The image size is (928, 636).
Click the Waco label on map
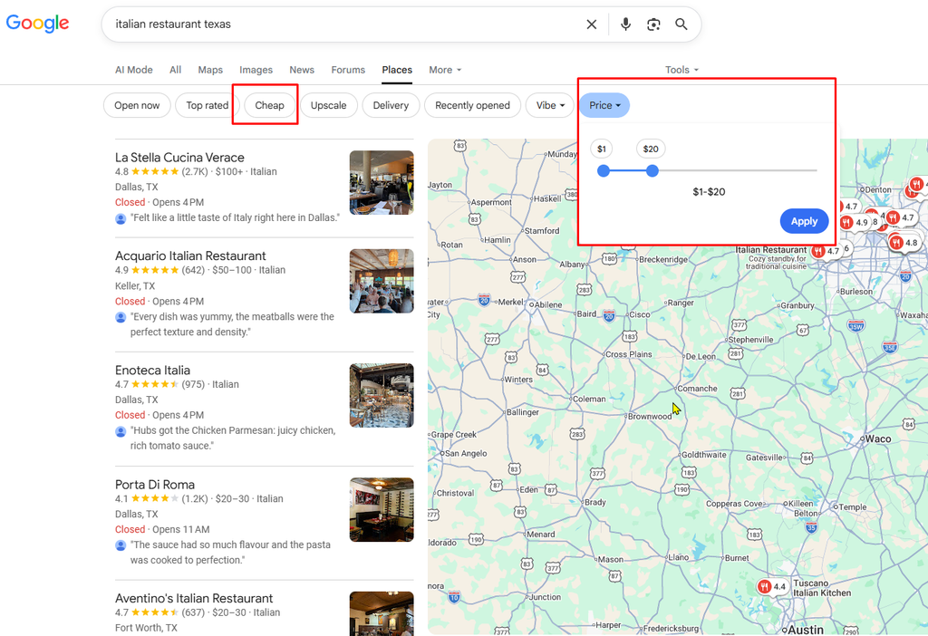click(x=877, y=439)
